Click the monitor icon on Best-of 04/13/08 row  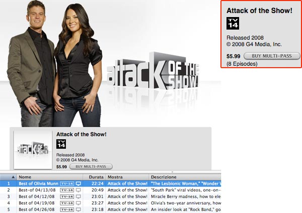point(78,190)
